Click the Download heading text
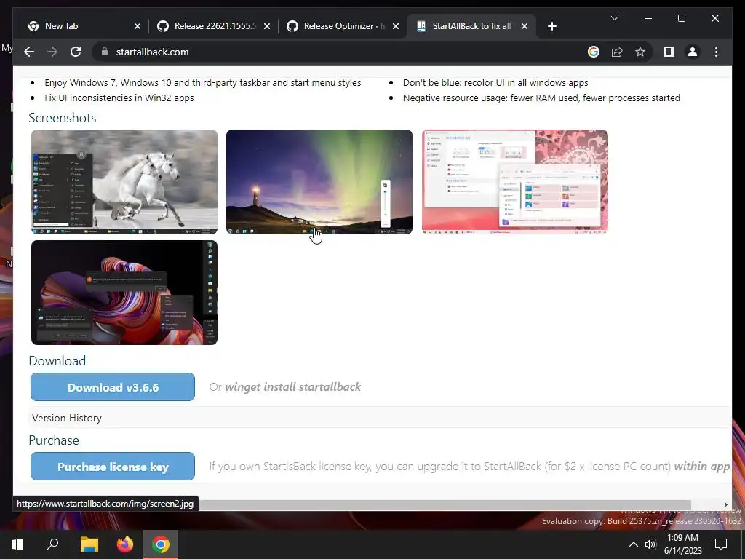The image size is (745, 559). point(57,361)
